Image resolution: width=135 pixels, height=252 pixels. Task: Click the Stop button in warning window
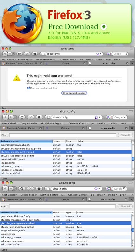27,54
